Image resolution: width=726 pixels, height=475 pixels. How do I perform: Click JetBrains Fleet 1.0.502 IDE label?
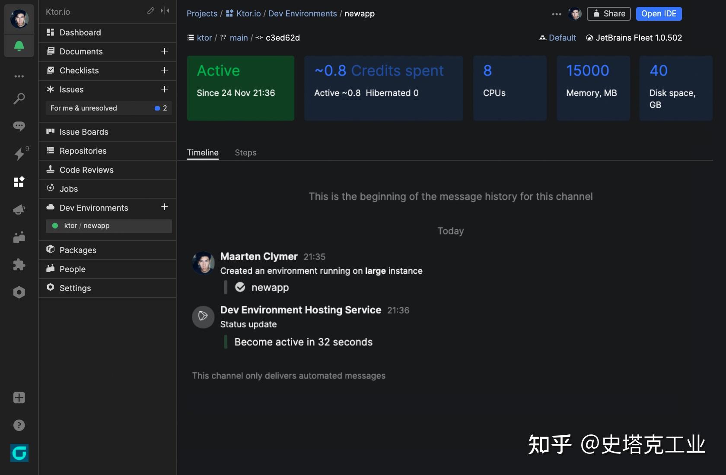(634, 38)
